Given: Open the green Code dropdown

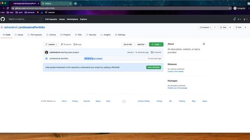Looking at the screenshot, I should tap(156, 44).
